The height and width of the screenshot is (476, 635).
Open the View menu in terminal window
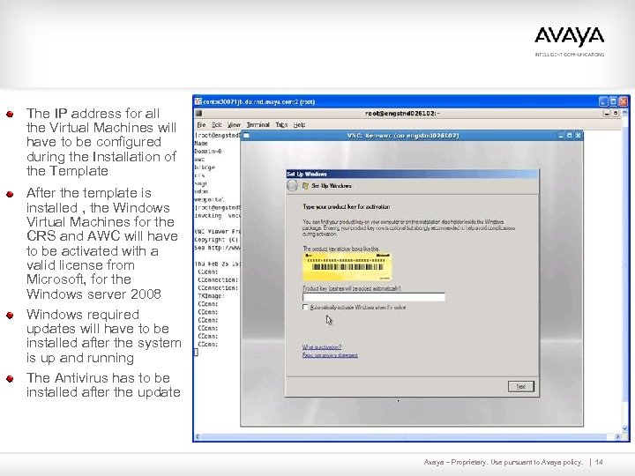pos(234,124)
